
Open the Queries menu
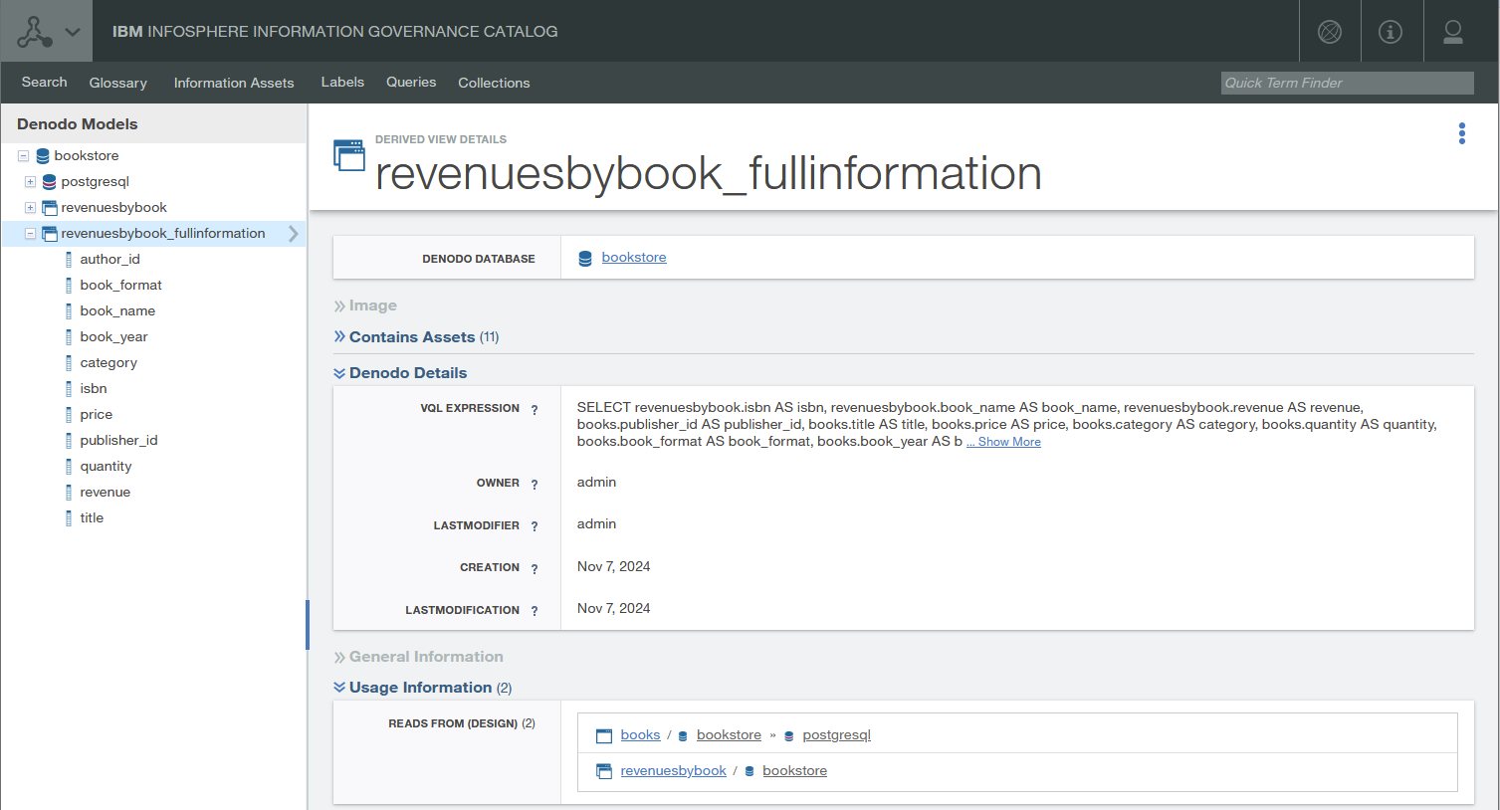pyautogui.click(x=411, y=83)
